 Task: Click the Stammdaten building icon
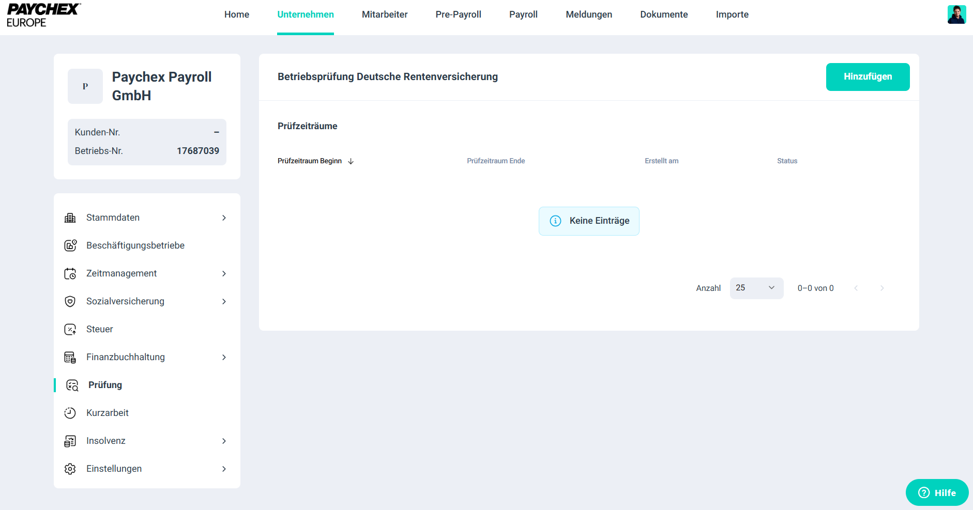(x=70, y=218)
